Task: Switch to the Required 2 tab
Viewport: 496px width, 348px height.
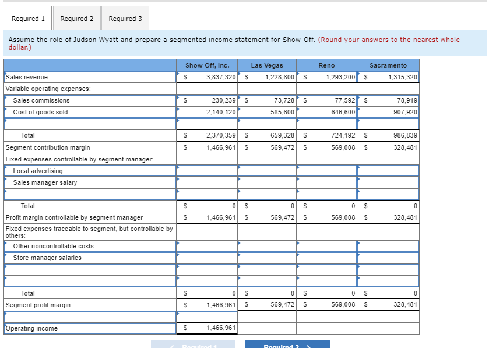Action: (x=76, y=18)
